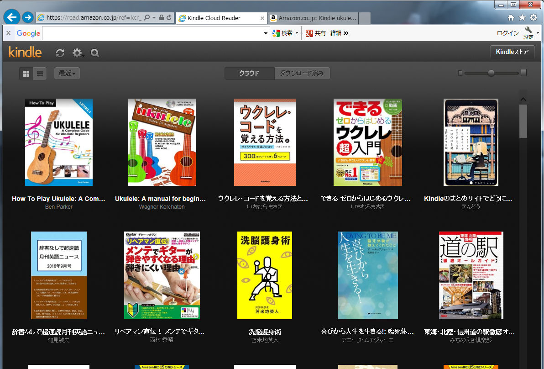This screenshot has width=544, height=369.
Task: Select the ダウンロード済み tab
Action: point(302,73)
